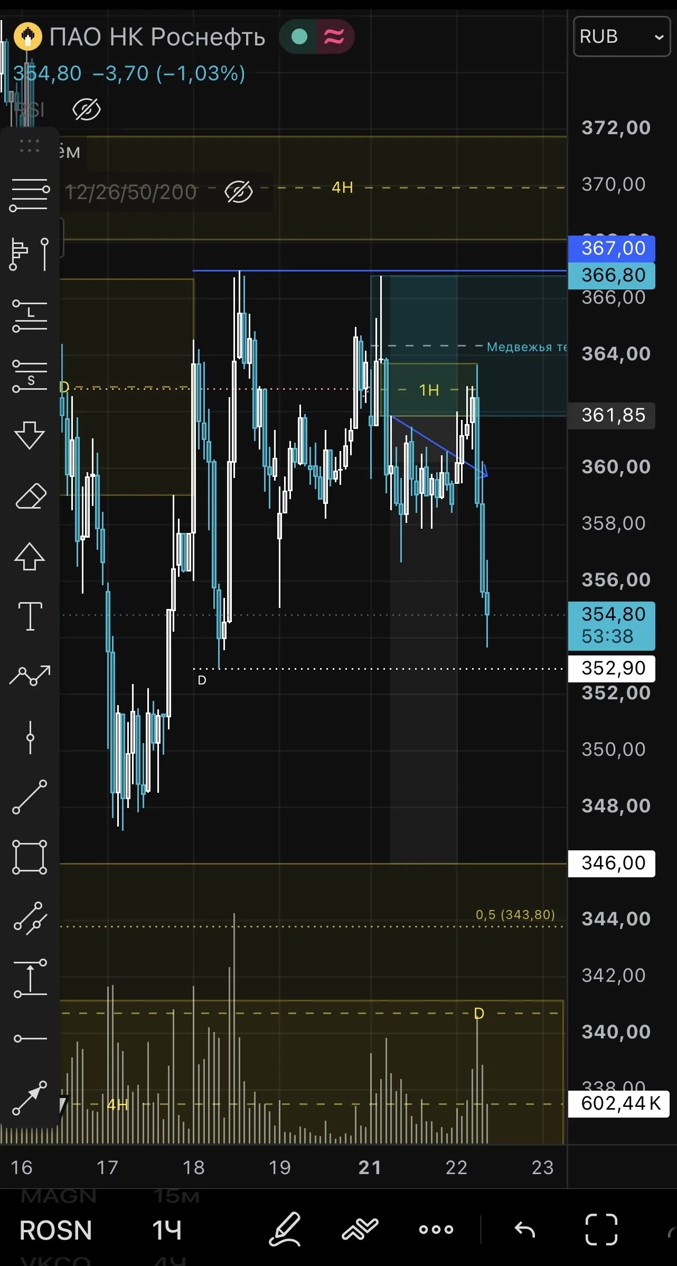Select the long position (L) tool
The width and height of the screenshot is (677, 1266).
[30, 315]
